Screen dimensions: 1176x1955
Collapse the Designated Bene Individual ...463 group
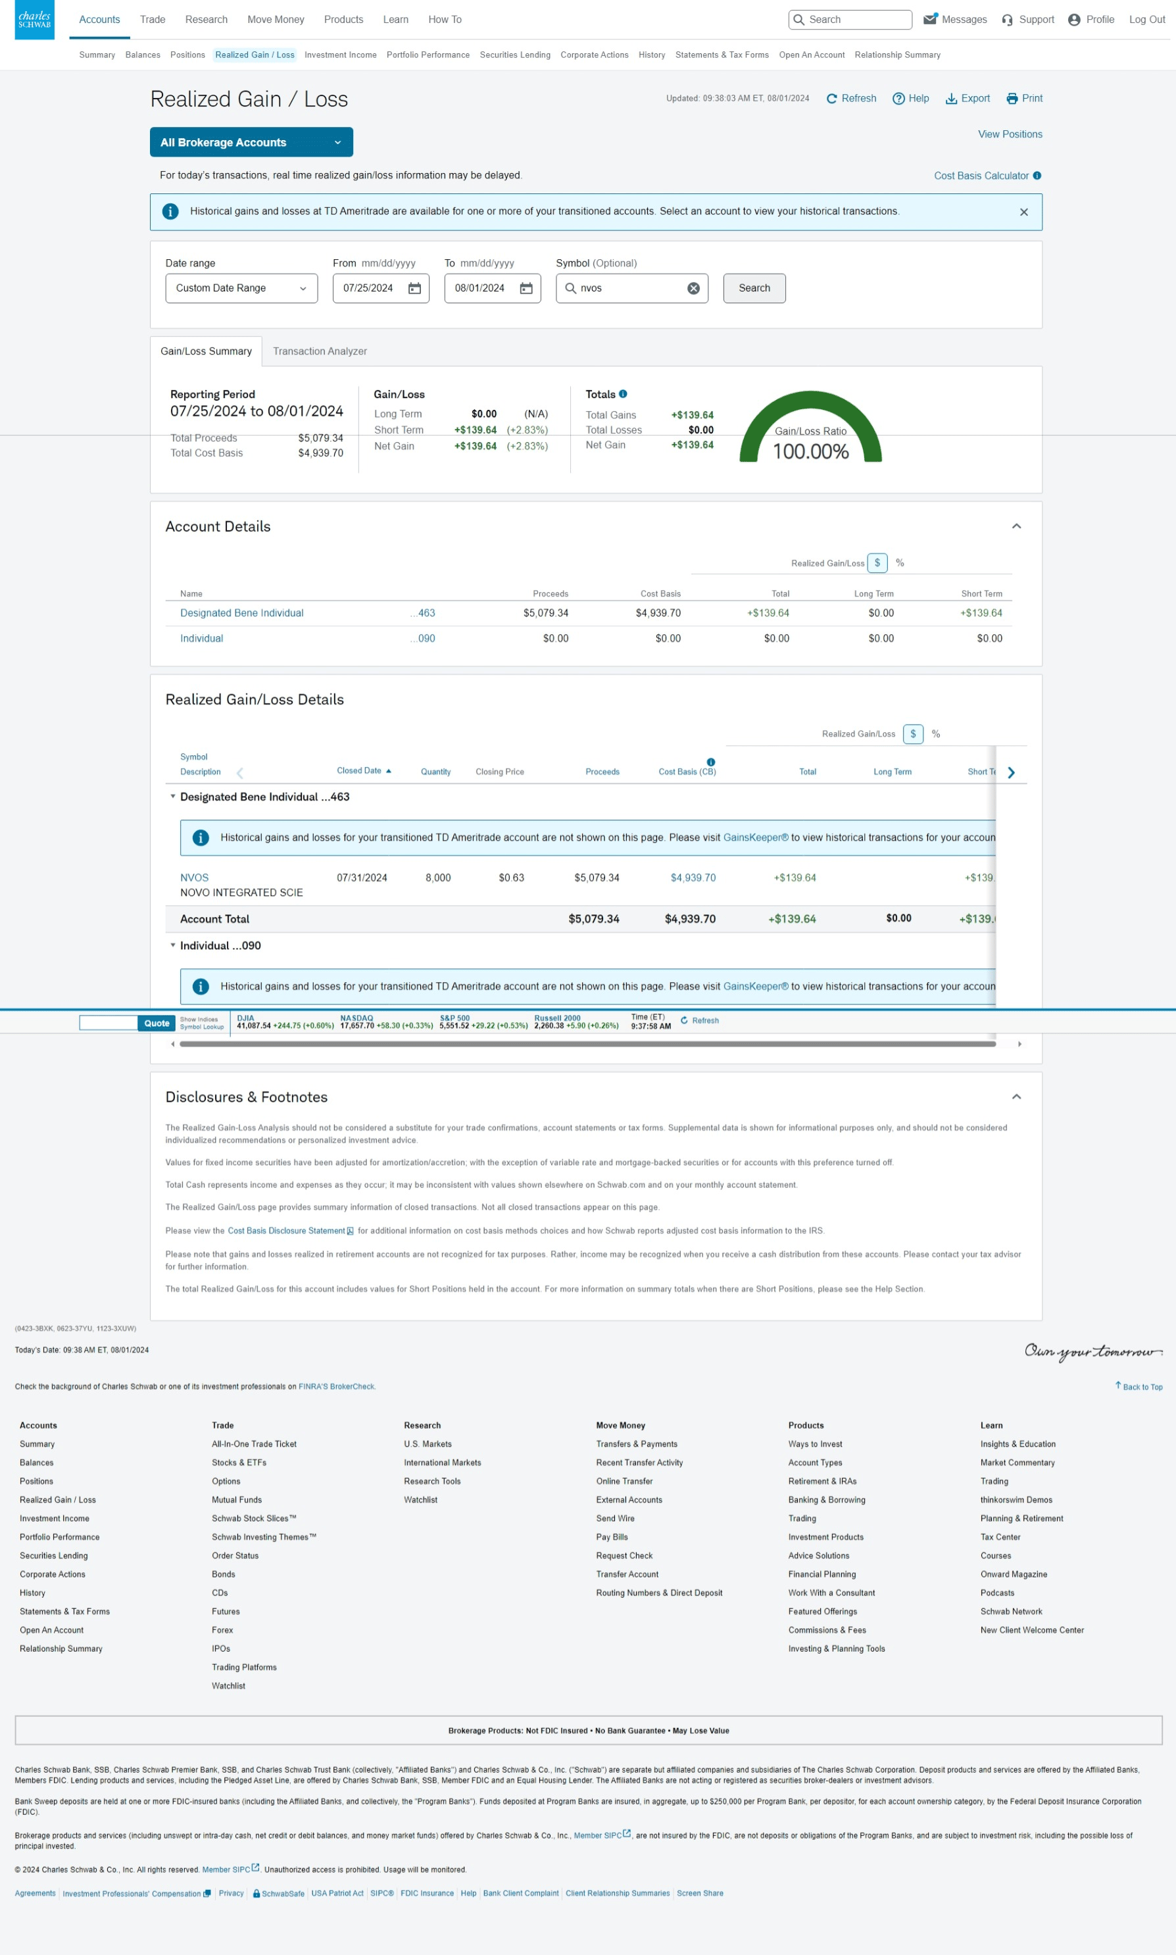click(x=173, y=797)
